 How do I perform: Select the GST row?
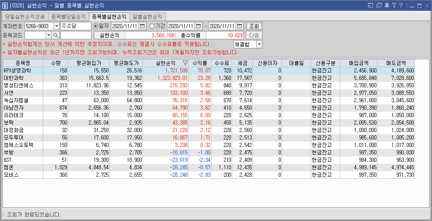pos(209,160)
